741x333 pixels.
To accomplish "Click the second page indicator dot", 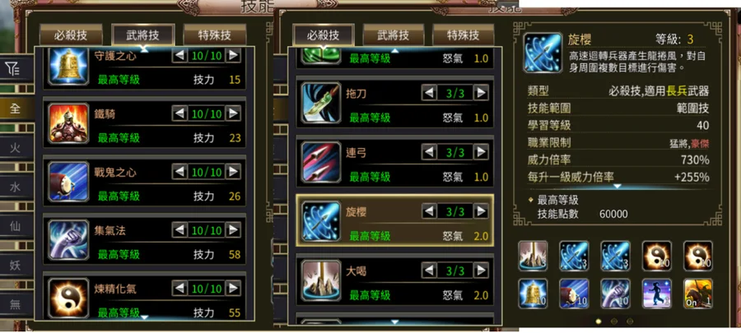I will [x=614, y=321].
